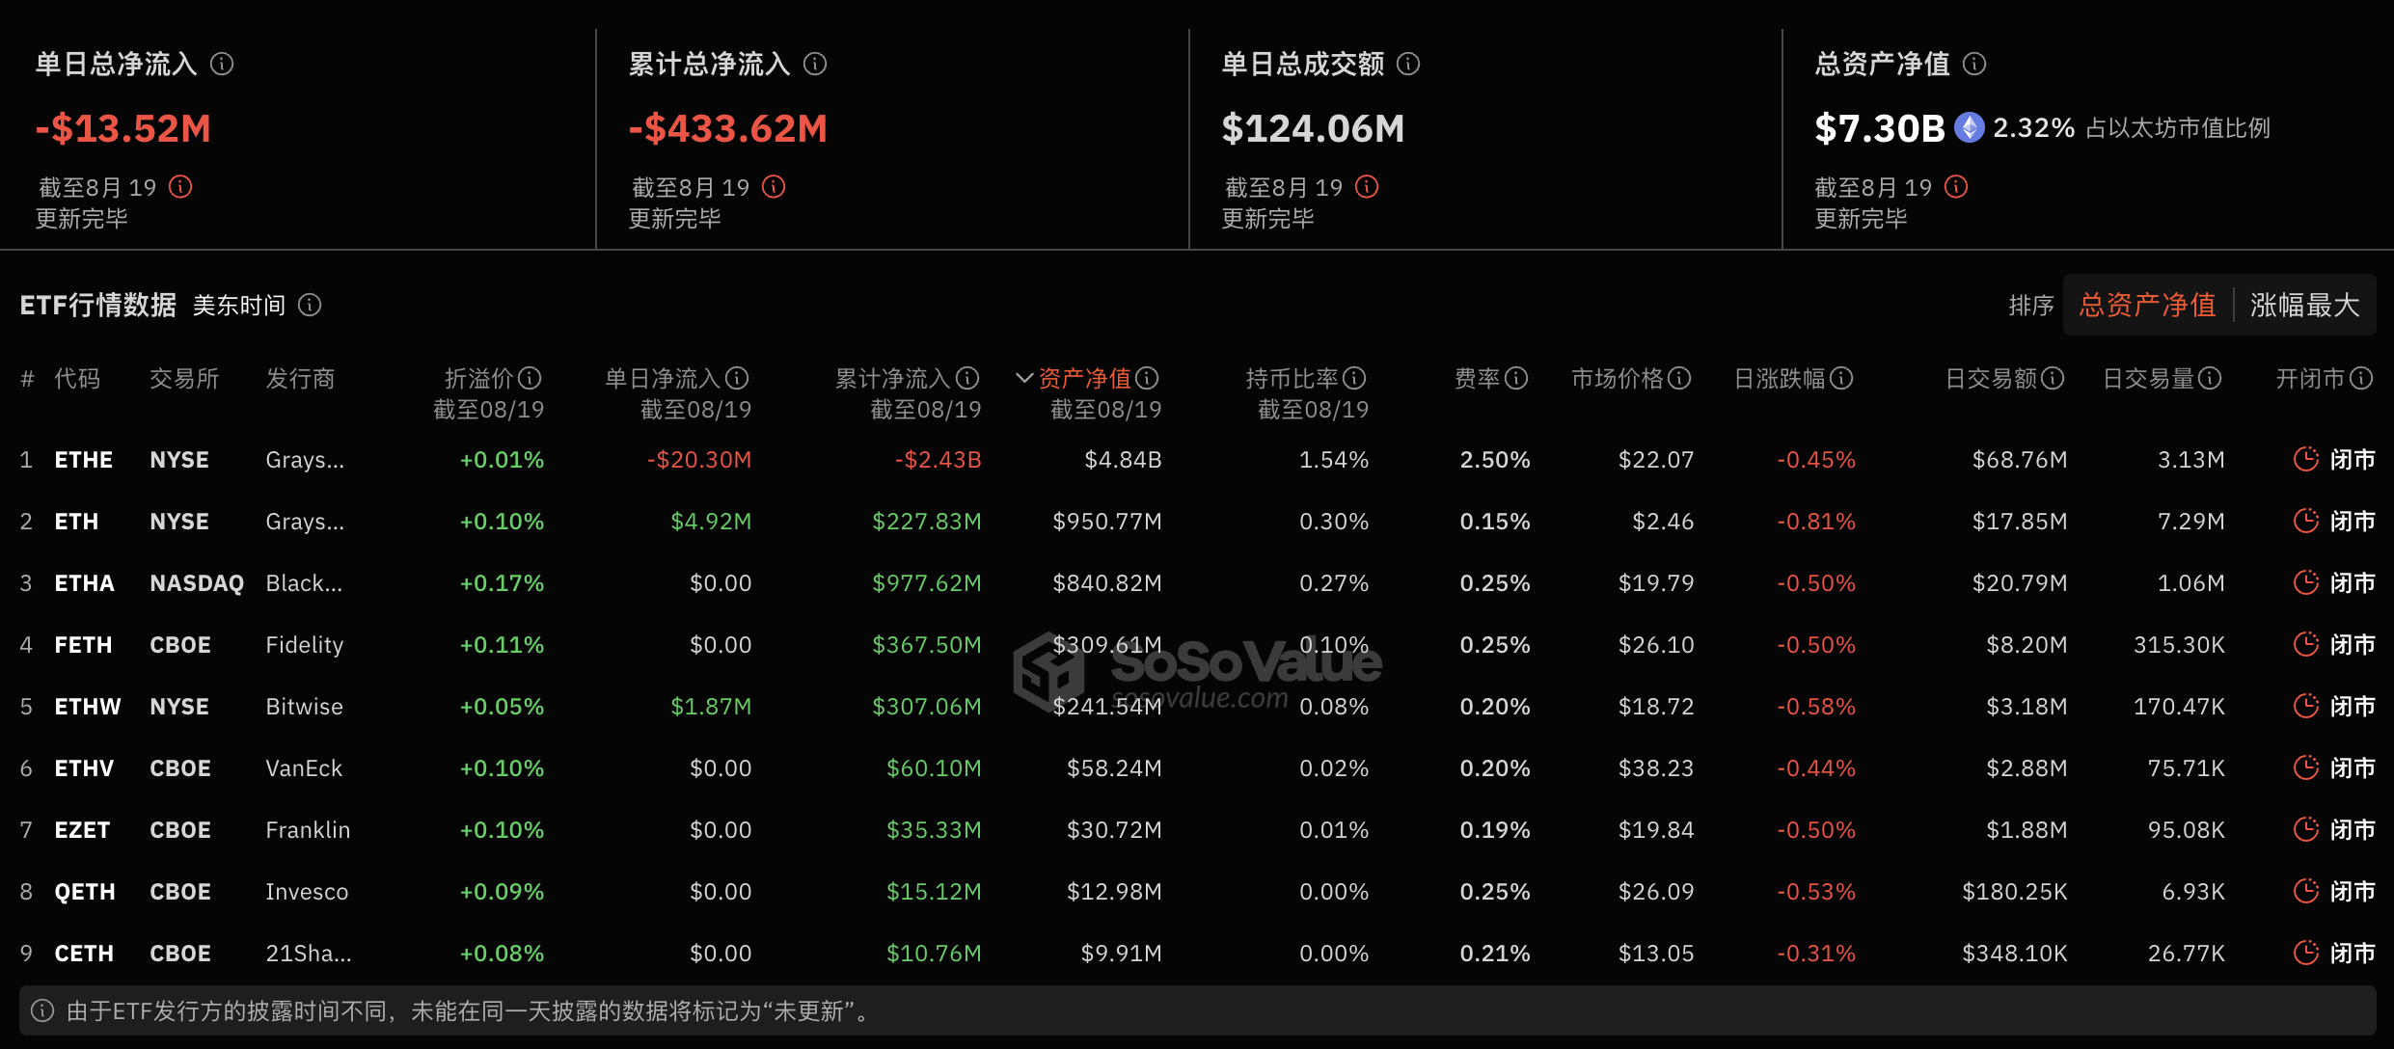Open info tooltip for 单日总净流入

click(x=224, y=65)
